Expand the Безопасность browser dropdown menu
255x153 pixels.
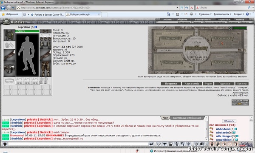point(222,14)
